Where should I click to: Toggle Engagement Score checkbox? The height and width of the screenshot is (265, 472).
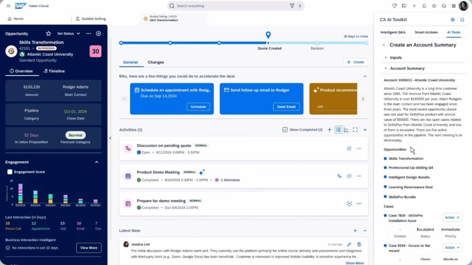pos(10,172)
